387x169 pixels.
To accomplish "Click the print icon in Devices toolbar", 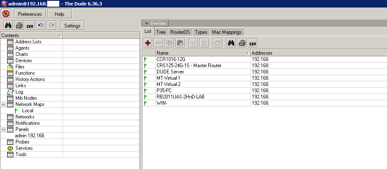I will click(x=242, y=43).
